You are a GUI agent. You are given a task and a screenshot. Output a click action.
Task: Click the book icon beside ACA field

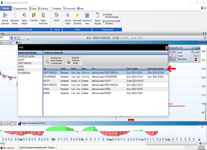(12, 38)
